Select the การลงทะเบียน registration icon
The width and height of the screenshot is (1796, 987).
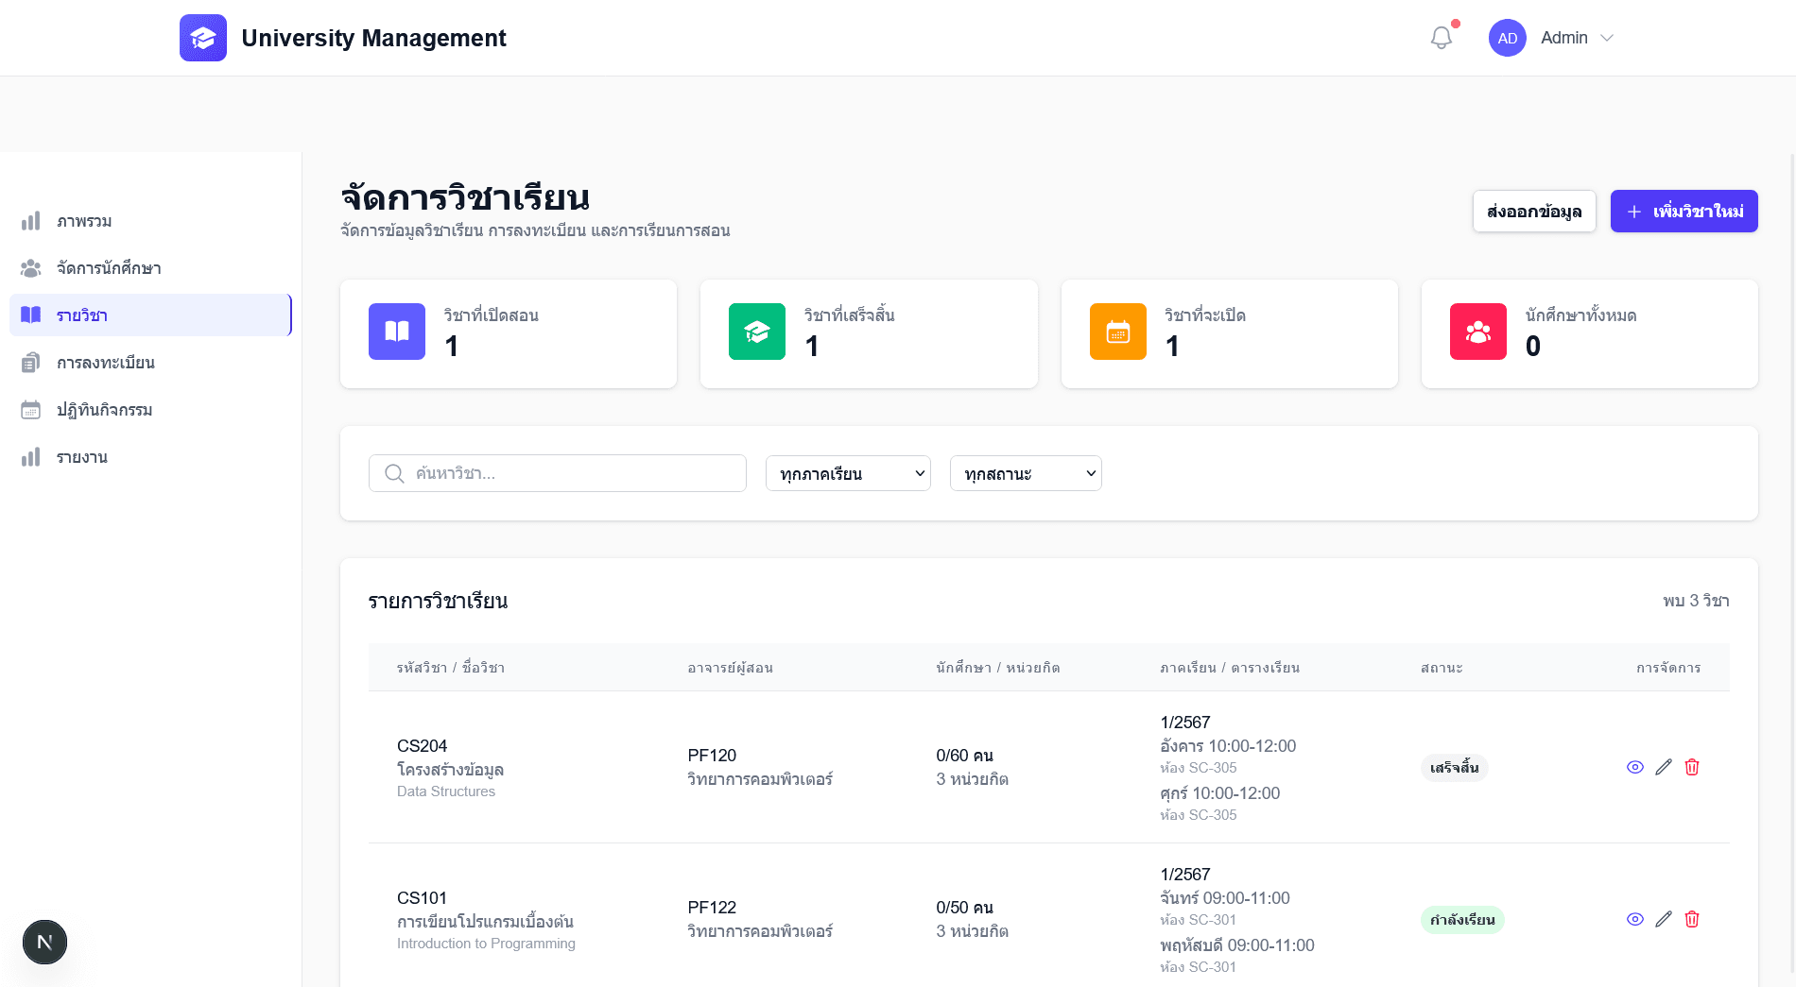coord(31,362)
